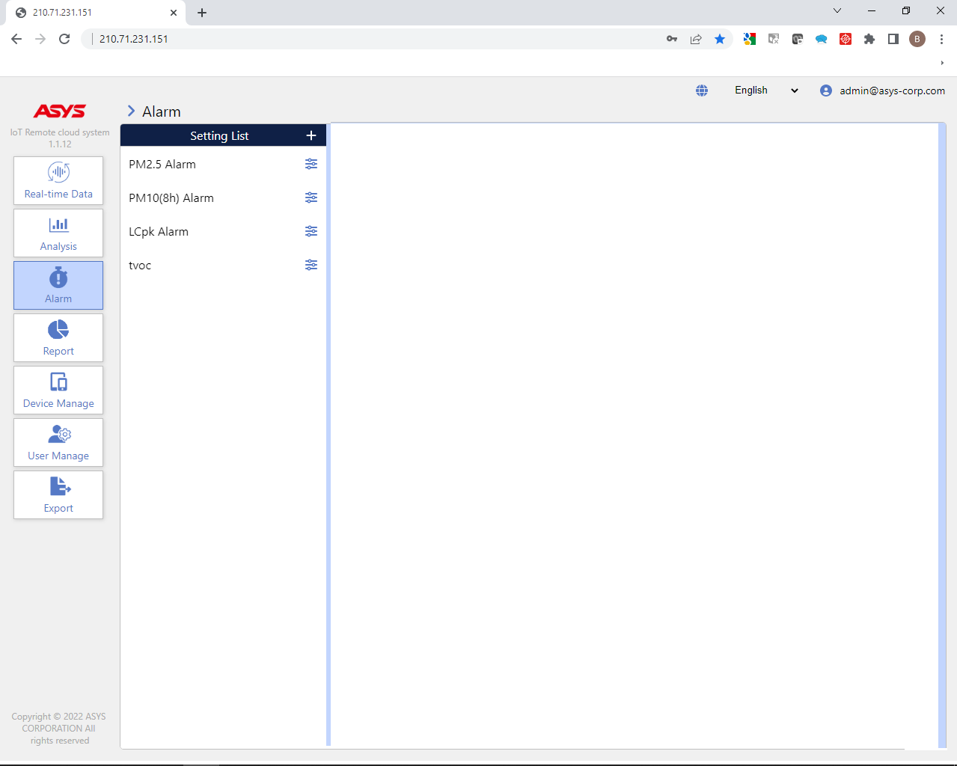
Task: Reload the current page
Action: pos(64,39)
